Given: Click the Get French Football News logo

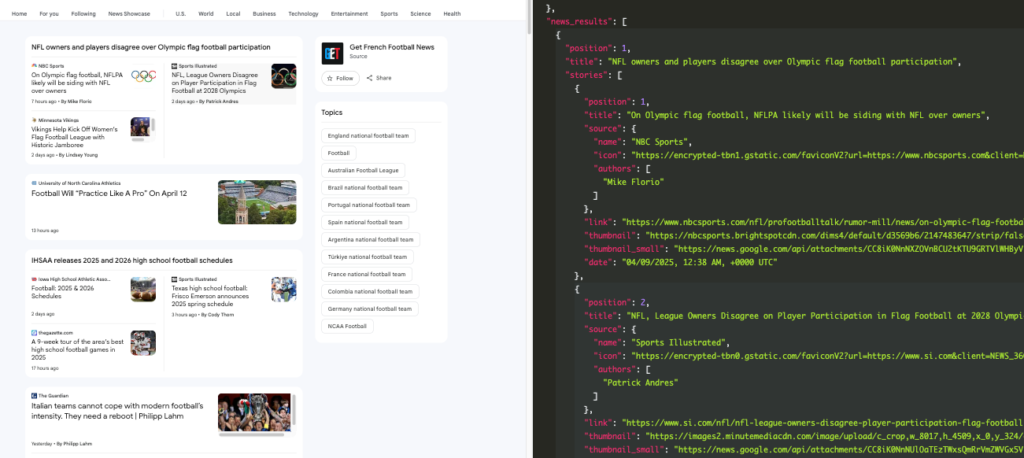Looking at the screenshot, I should tap(332, 54).
